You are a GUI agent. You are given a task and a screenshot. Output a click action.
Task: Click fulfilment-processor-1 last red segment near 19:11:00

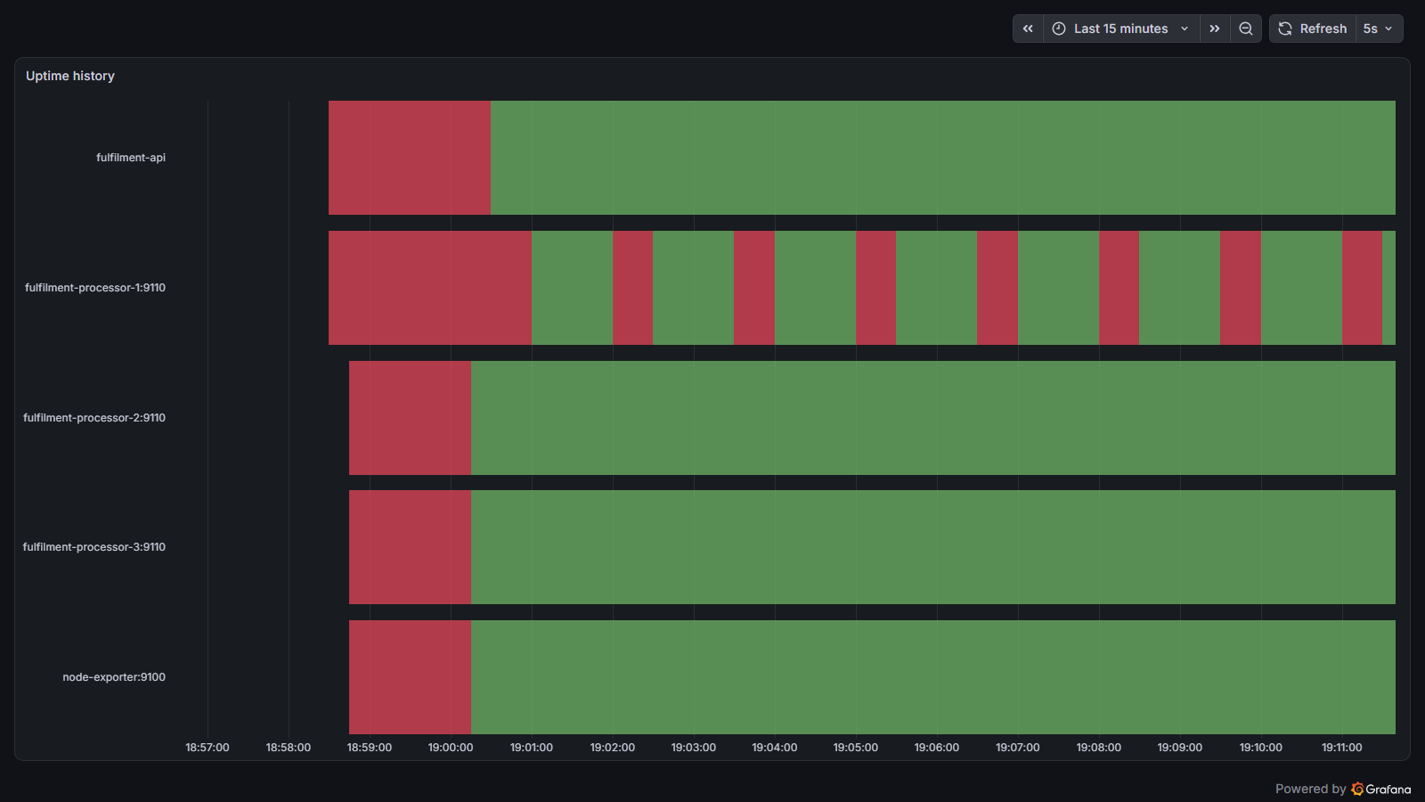coord(1362,288)
